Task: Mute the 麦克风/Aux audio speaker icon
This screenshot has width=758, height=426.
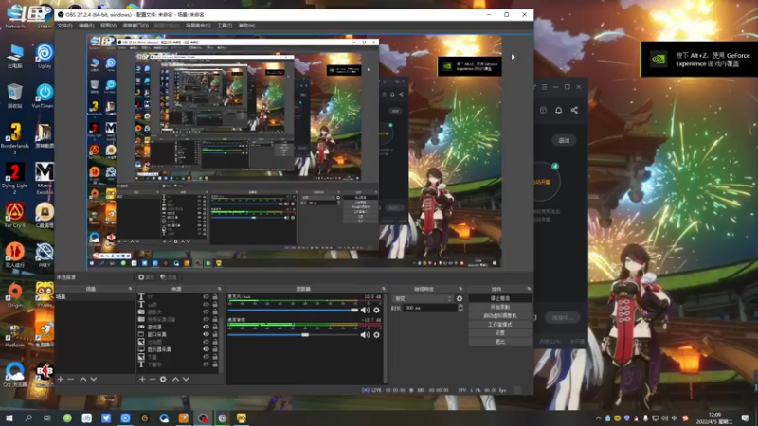Action: tap(365, 311)
